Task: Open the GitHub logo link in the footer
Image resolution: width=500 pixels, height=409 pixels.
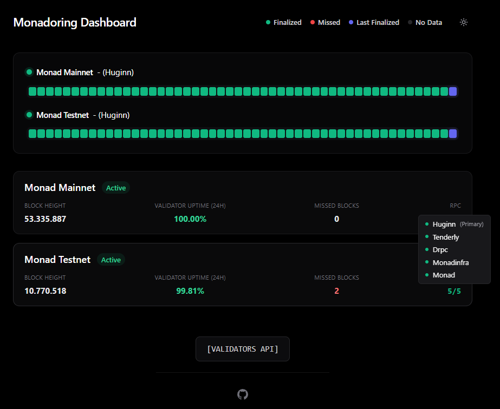Action: (243, 394)
